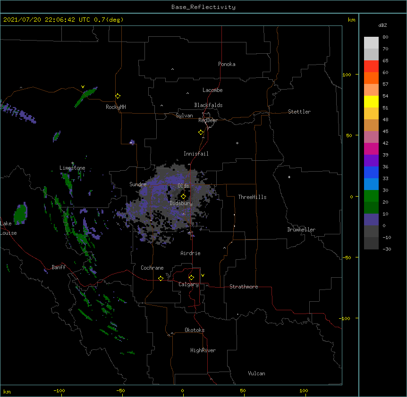This screenshot has width=407, height=397.
Task: Click the Didsbury town label
Action: (181, 203)
